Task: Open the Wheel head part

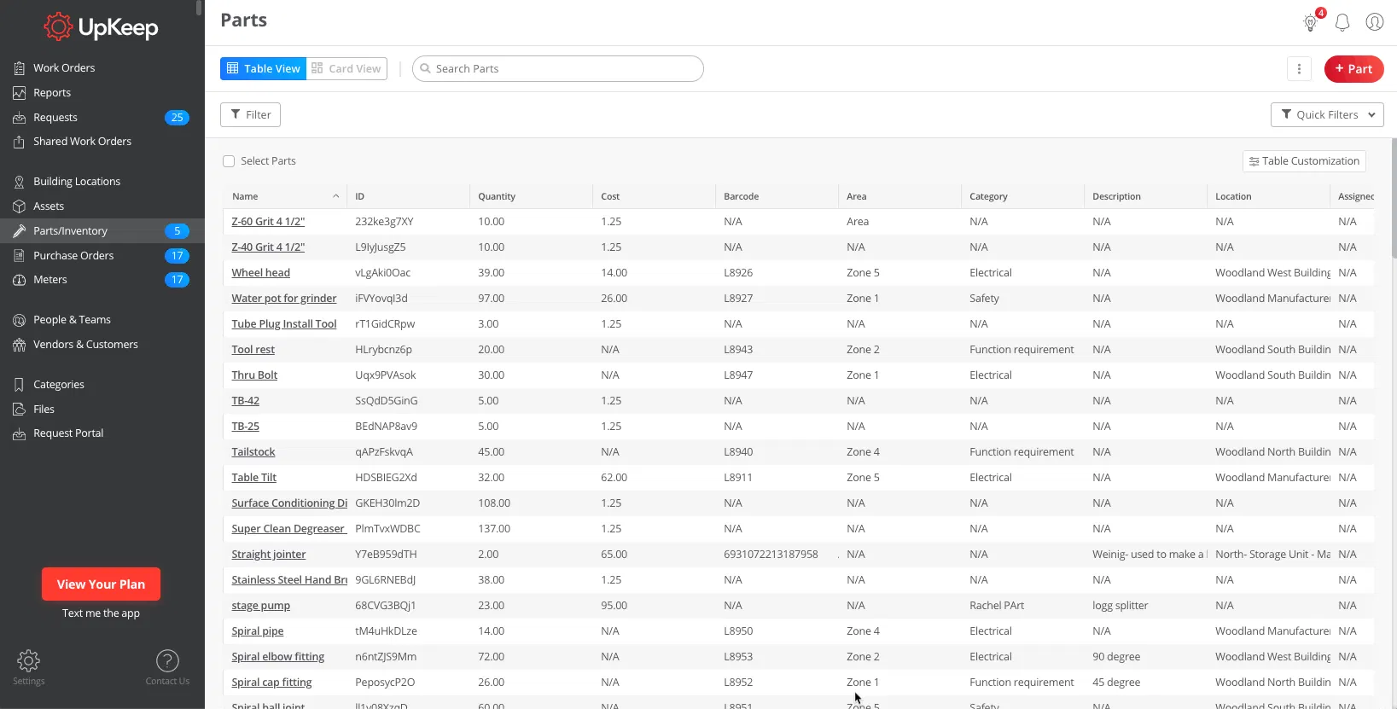Action: [260, 273]
